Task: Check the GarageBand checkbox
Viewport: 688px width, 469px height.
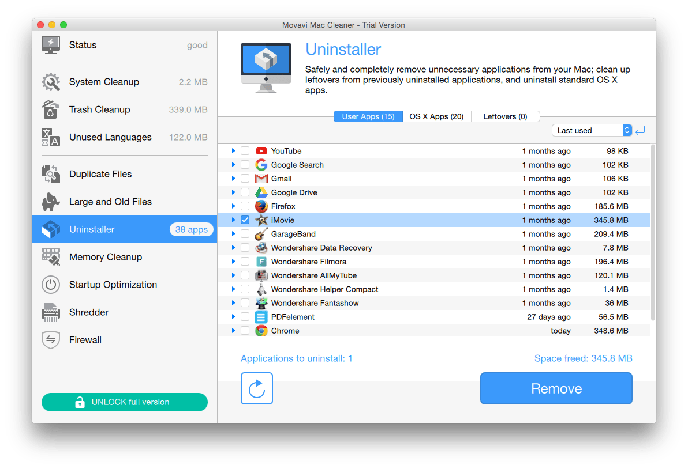Action: click(x=245, y=234)
